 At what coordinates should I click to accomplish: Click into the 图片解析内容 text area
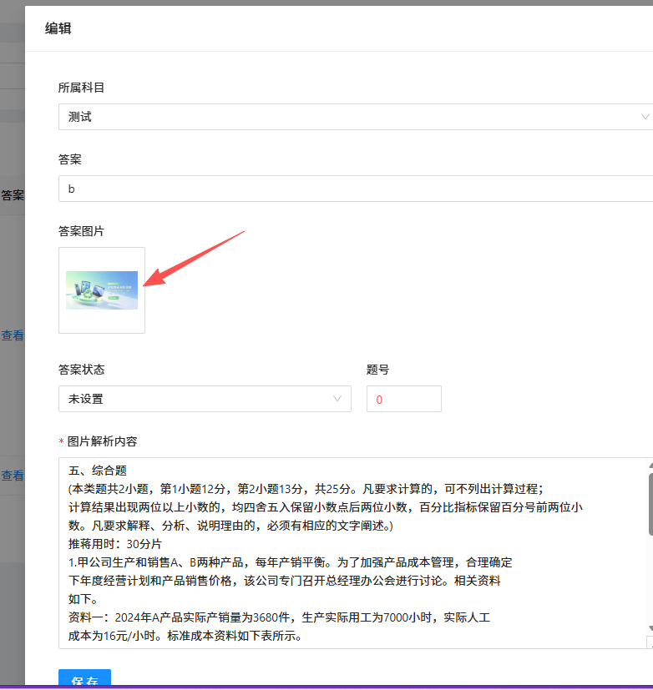coord(352,552)
